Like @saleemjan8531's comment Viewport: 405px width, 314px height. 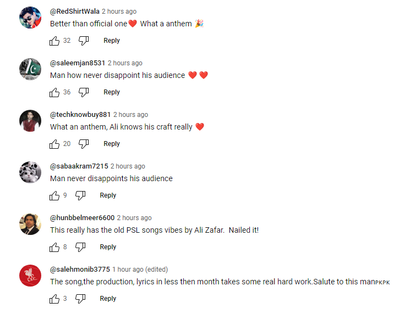(54, 92)
